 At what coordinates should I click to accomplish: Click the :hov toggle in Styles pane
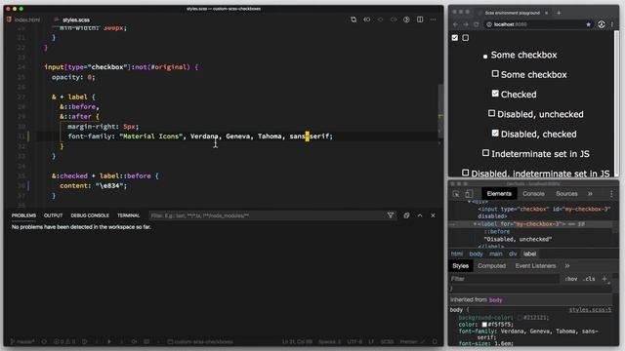pyautogui.click(x=570, y=279)
